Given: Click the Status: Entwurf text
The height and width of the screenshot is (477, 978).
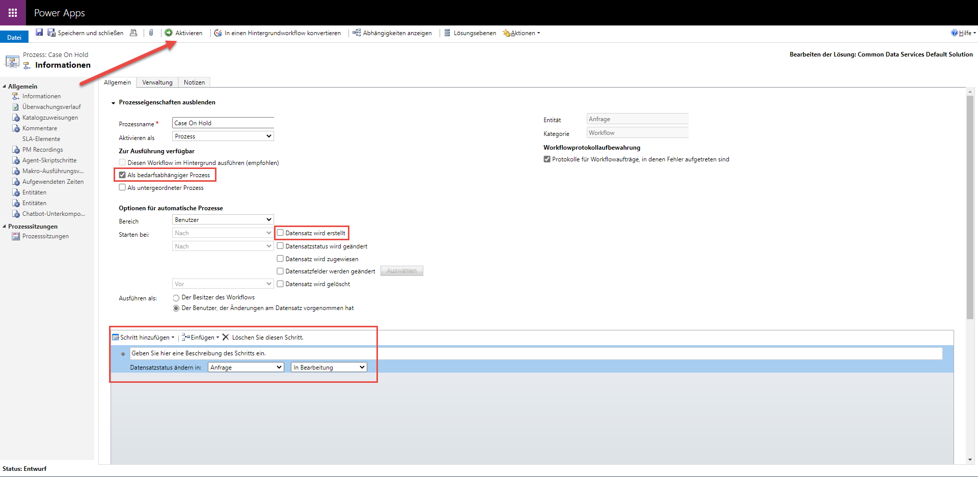Looking at the screenshot, I should click(24, 469).
